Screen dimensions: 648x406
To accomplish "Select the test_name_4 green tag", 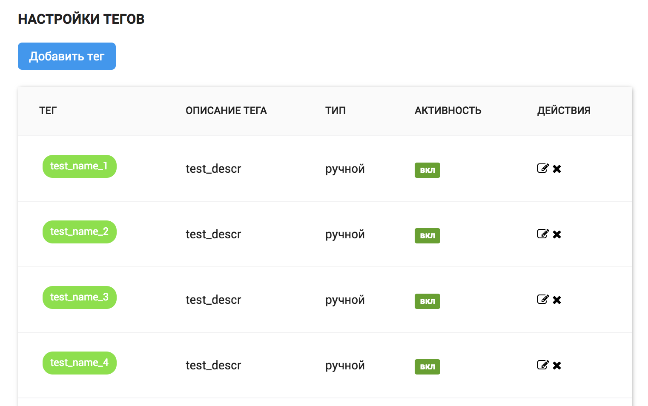I will [x=80, y=363].
